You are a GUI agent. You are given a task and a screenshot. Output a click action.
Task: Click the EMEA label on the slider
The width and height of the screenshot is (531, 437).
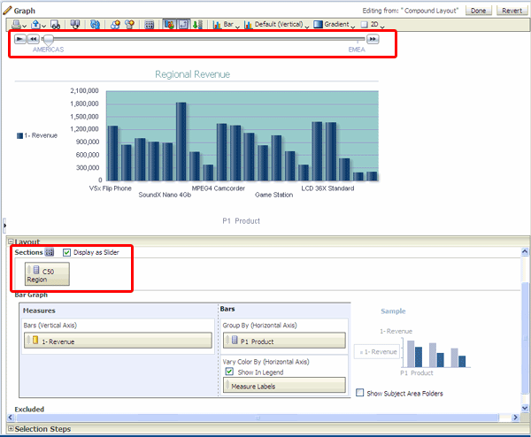tap(357, 50)
